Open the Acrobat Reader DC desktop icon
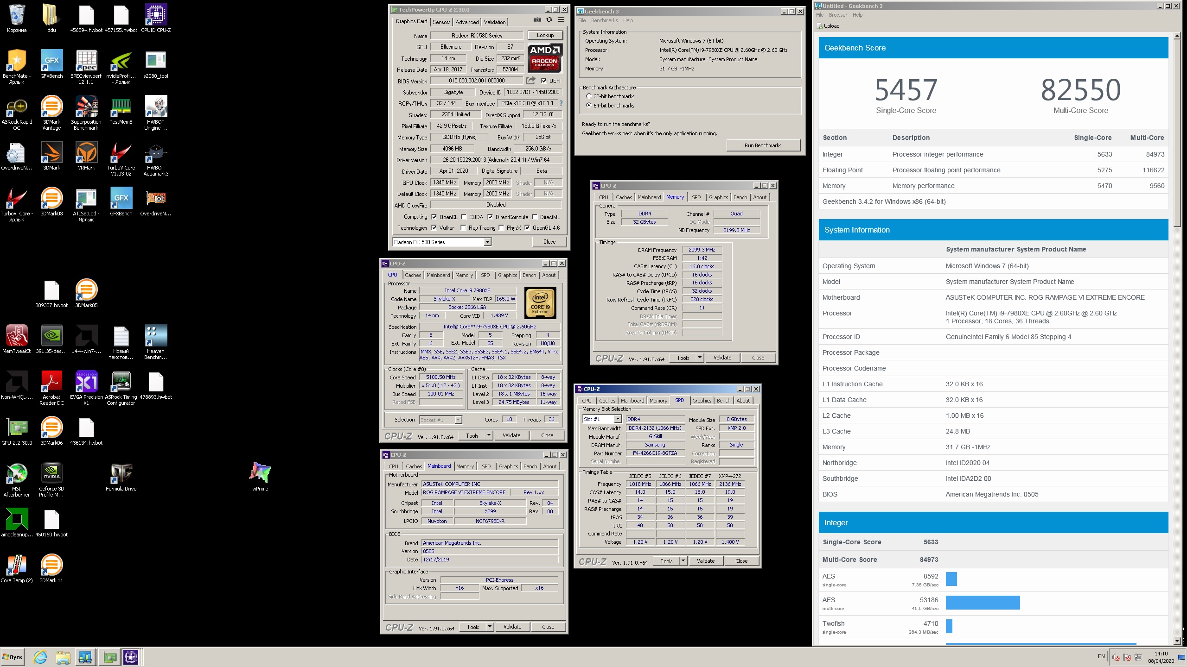1187x667 pixels. pyautogui.click(x=51, y=388)
